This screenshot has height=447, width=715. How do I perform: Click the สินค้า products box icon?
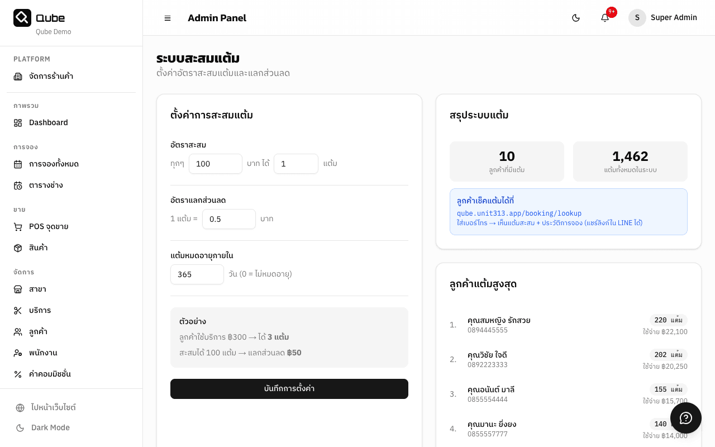pos(18,248)
